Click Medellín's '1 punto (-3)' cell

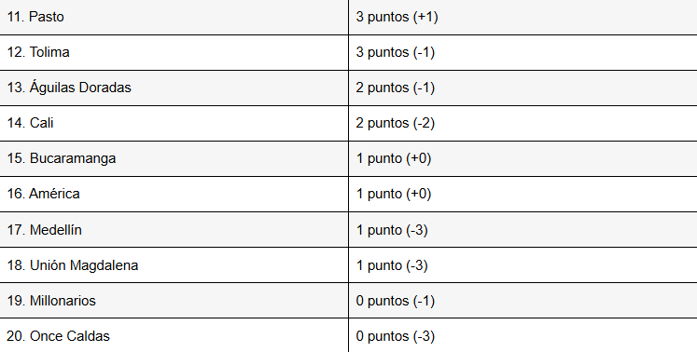coord(523,229)
